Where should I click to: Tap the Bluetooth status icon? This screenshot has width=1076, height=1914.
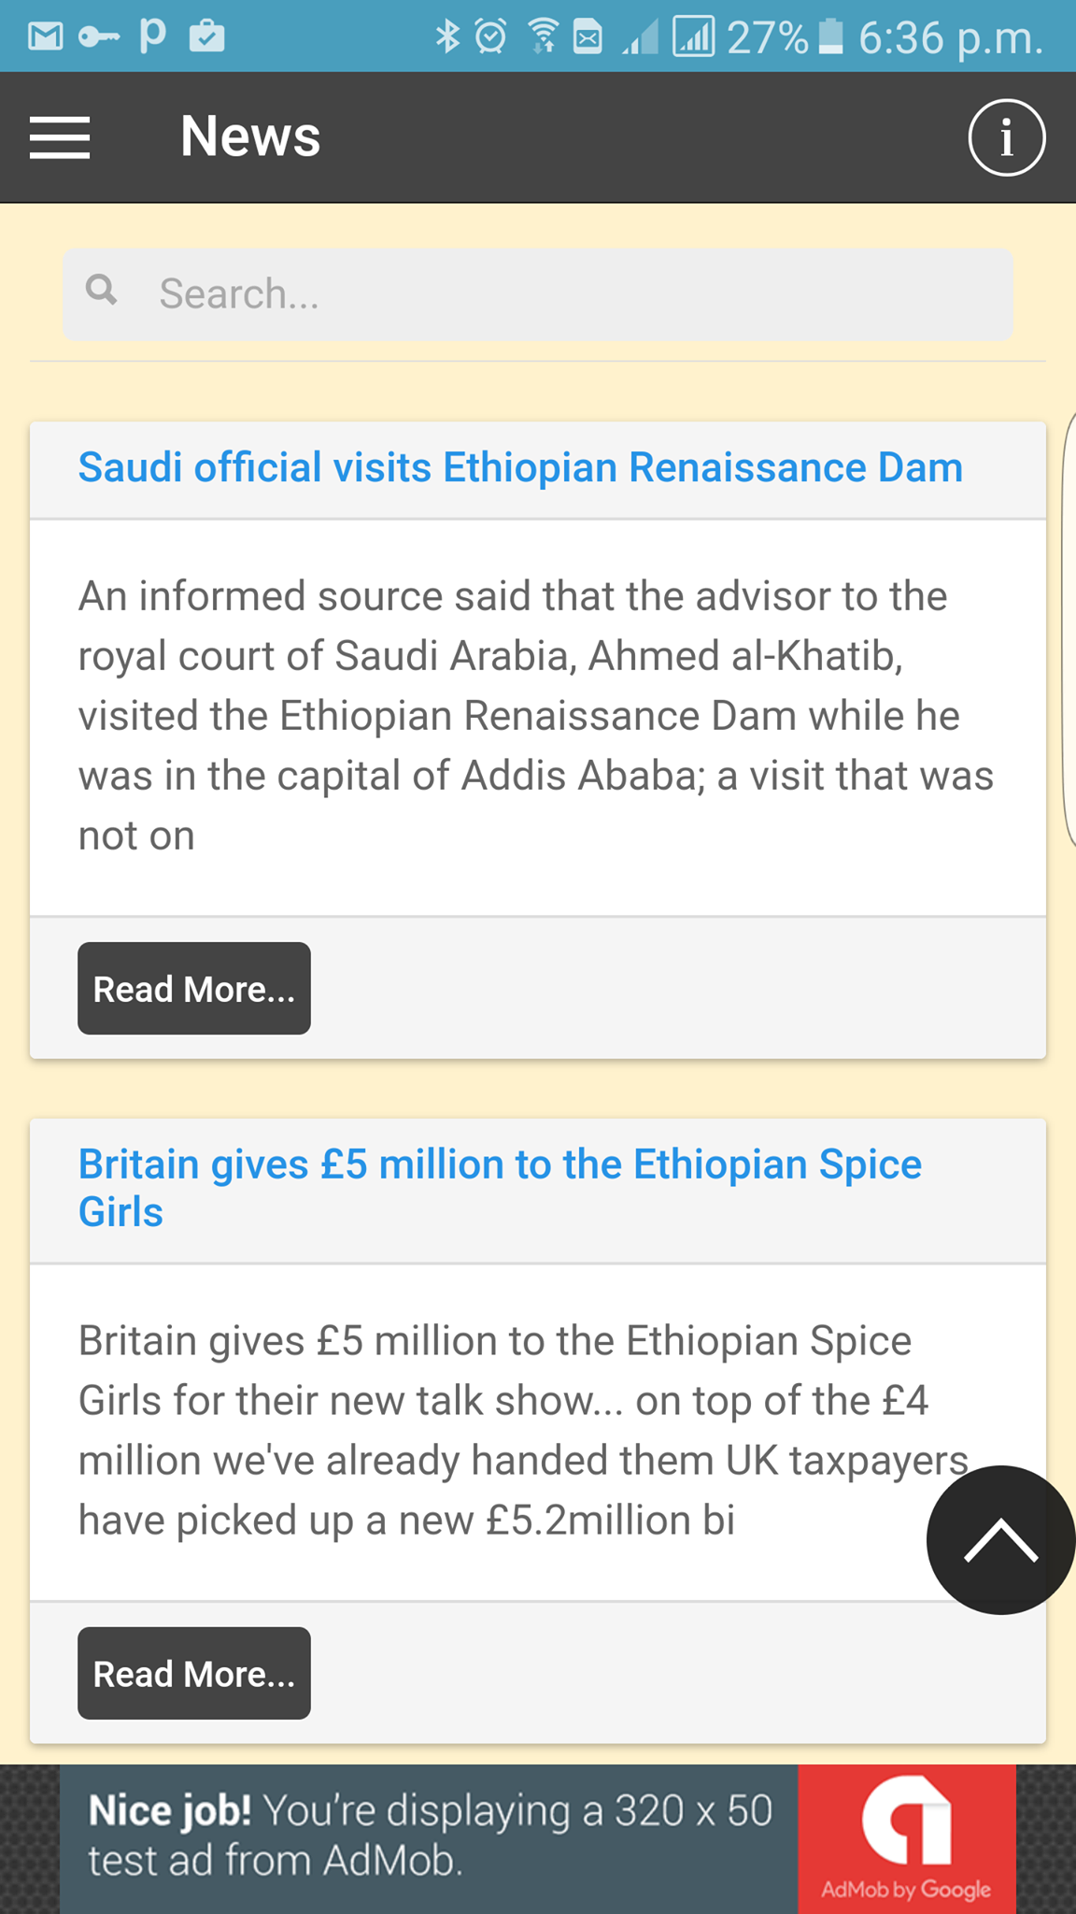448,36
